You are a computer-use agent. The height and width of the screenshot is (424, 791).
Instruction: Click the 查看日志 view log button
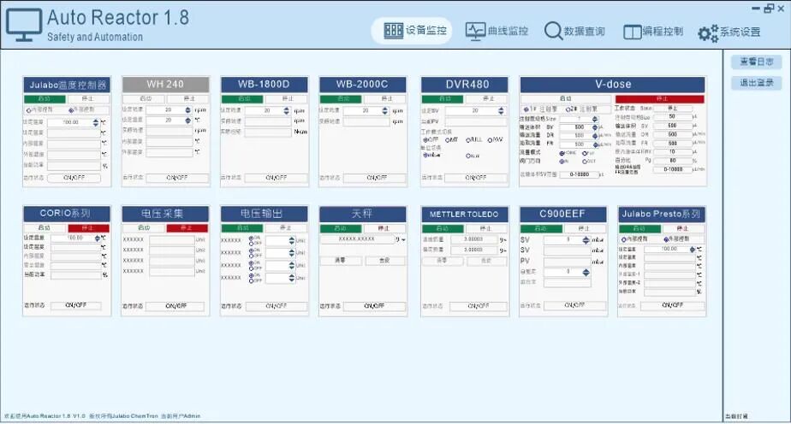pos(756,62)
